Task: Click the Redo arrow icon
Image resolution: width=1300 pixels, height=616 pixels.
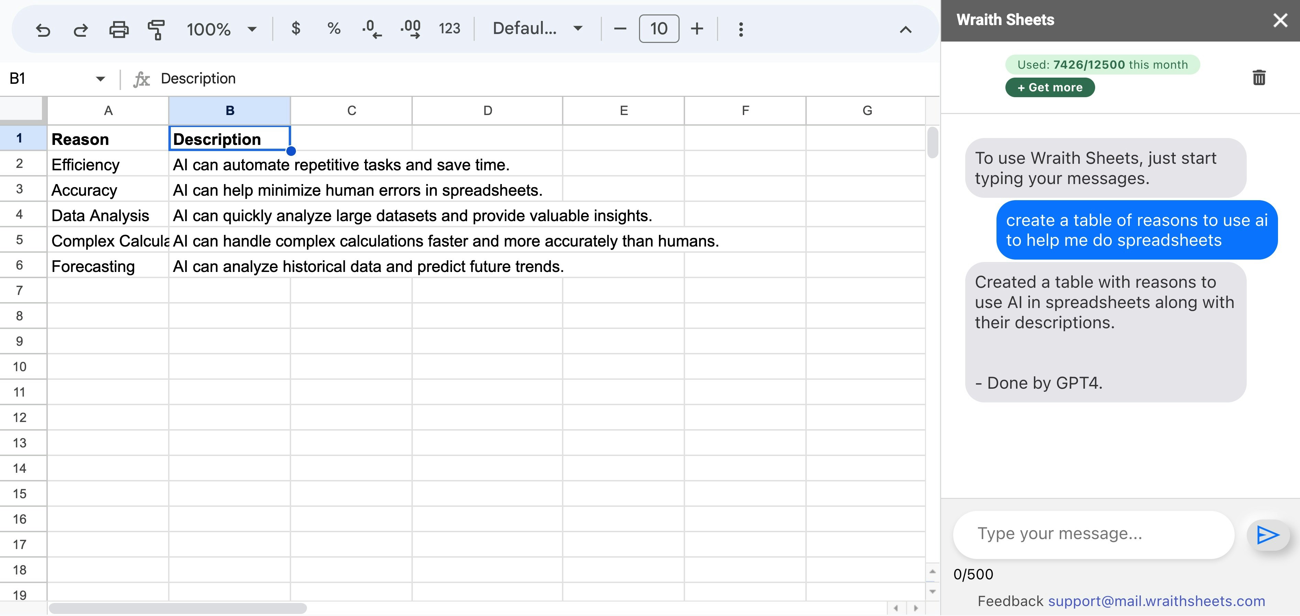Action: [x=81, y=30]
